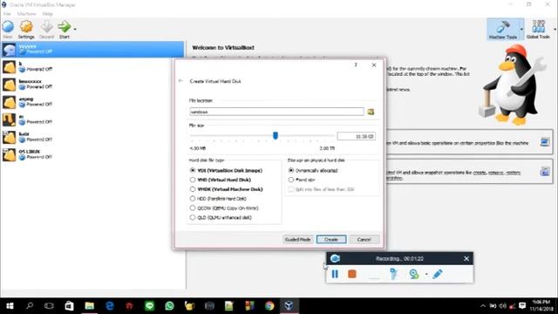This screenshot has height=314, width=558.
Task: Click the Machine Tools hammer icon
Action: click(x=503, y=27)
